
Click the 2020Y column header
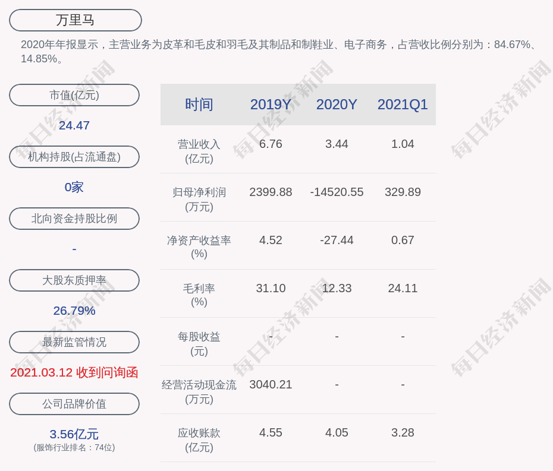tap(337, 105)
